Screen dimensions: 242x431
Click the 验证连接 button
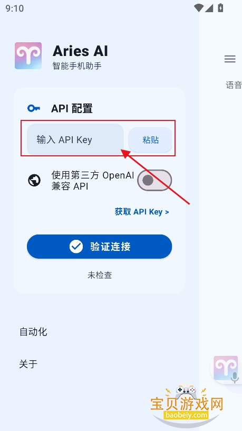[99, 247]
